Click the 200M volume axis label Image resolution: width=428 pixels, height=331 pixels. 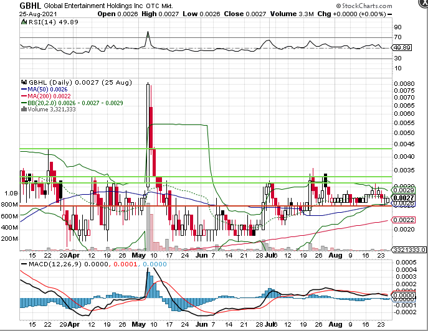pos(9,239)
